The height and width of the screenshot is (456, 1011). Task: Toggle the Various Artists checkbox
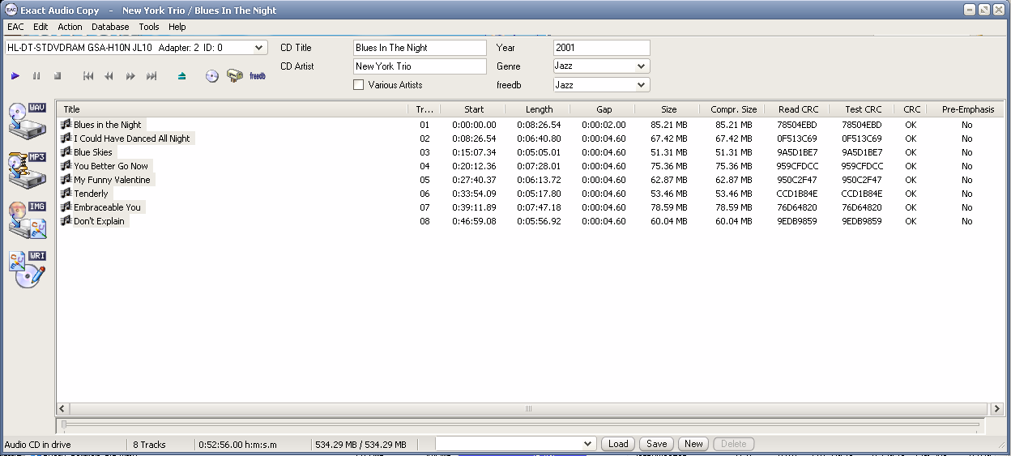click(359, 85)
